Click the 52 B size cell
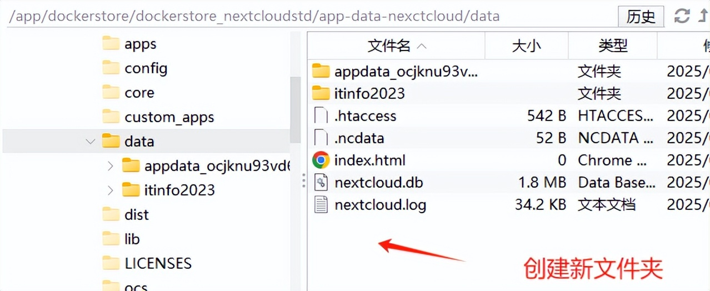Image resolution: width=710 pixels, height=291 pixels. (551, 138)
